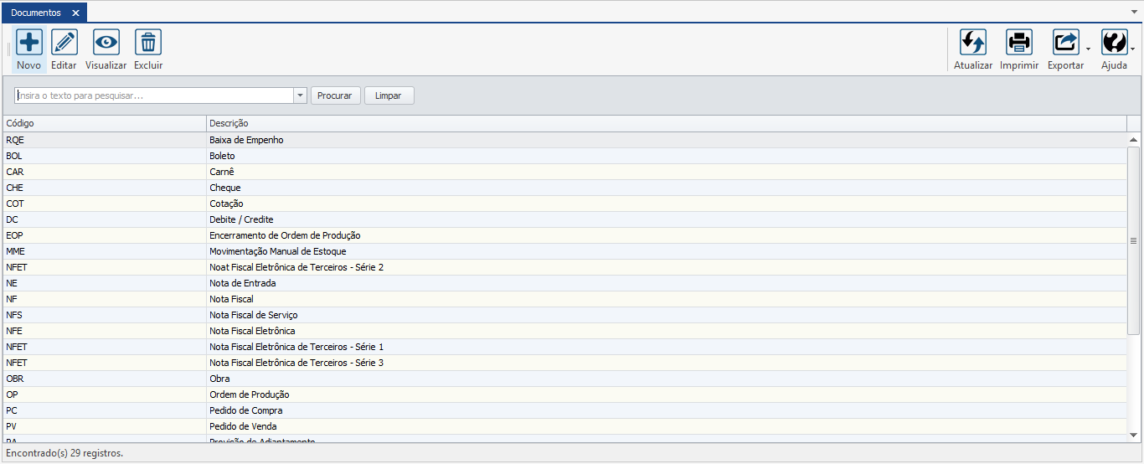Focus the search text input field

tap(155, 96)
